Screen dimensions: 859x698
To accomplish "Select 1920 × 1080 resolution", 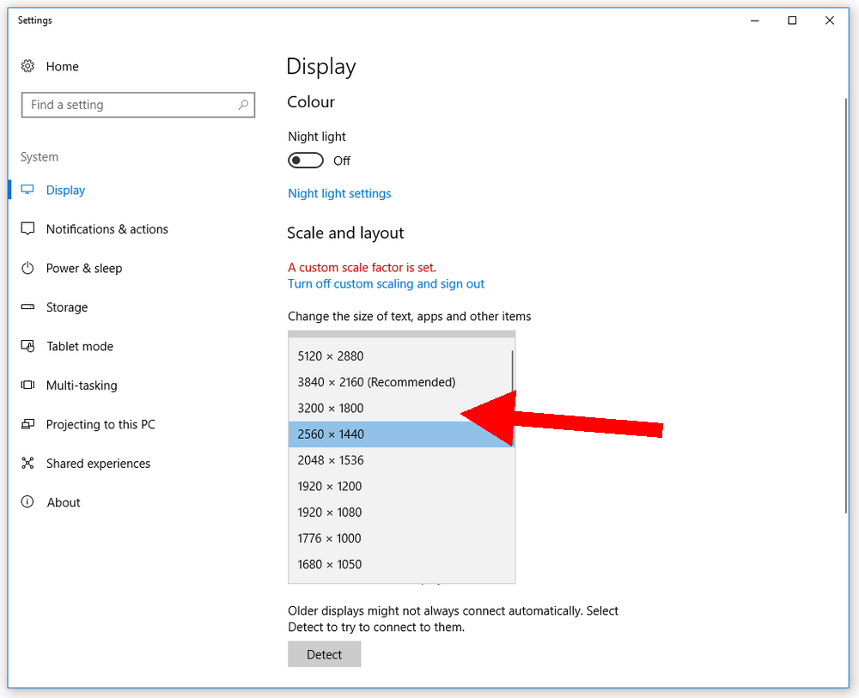I will (x=401, y=513).
